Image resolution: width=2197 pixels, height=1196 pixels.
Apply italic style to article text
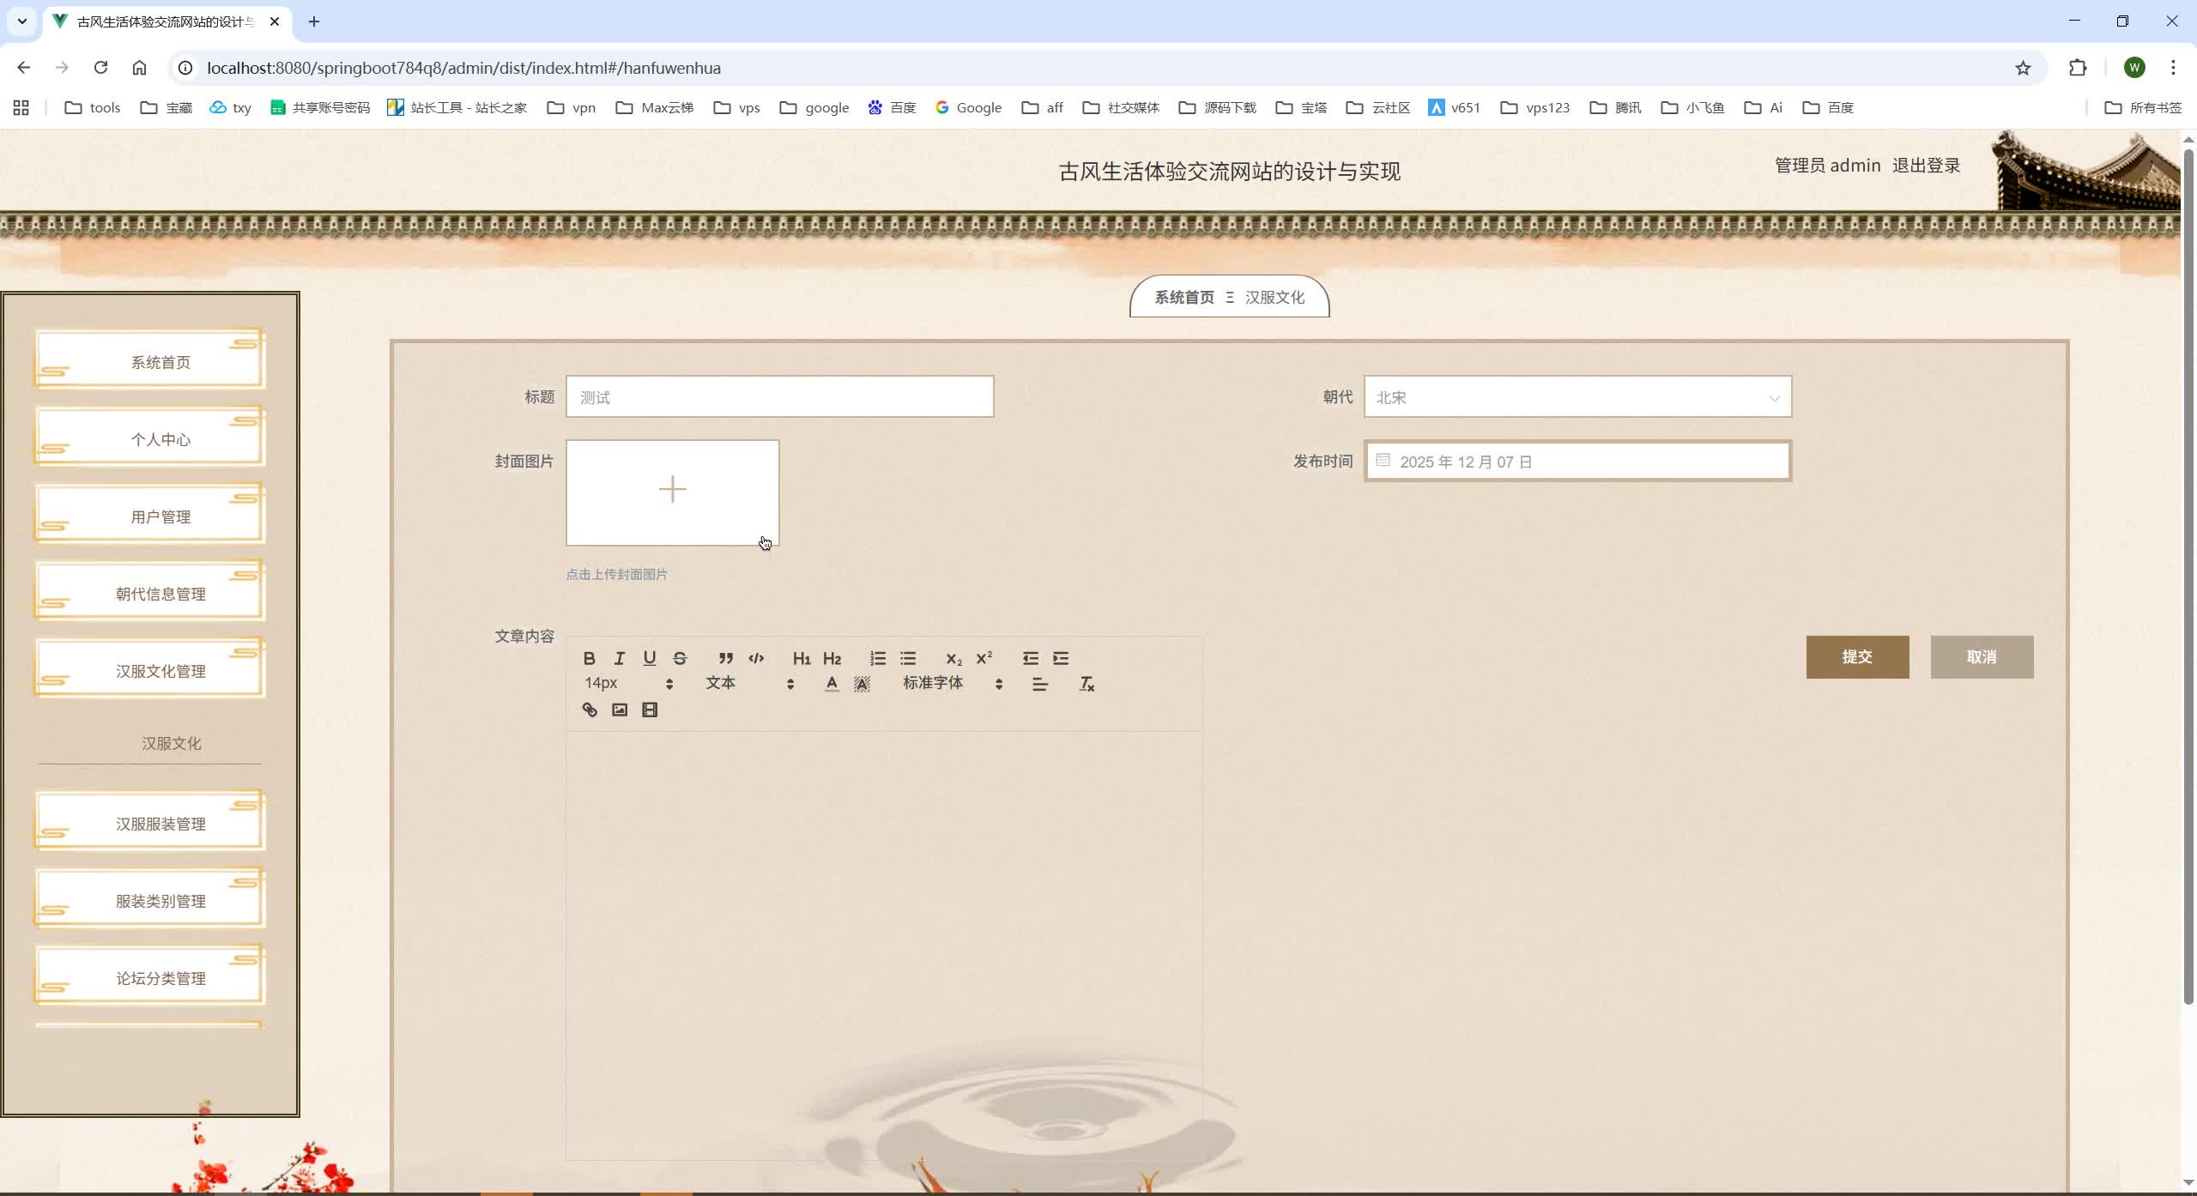click(618, 658)
